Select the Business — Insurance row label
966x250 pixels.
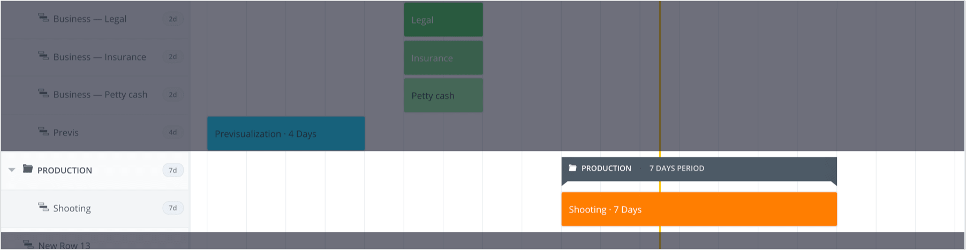[x=100, y=57]
